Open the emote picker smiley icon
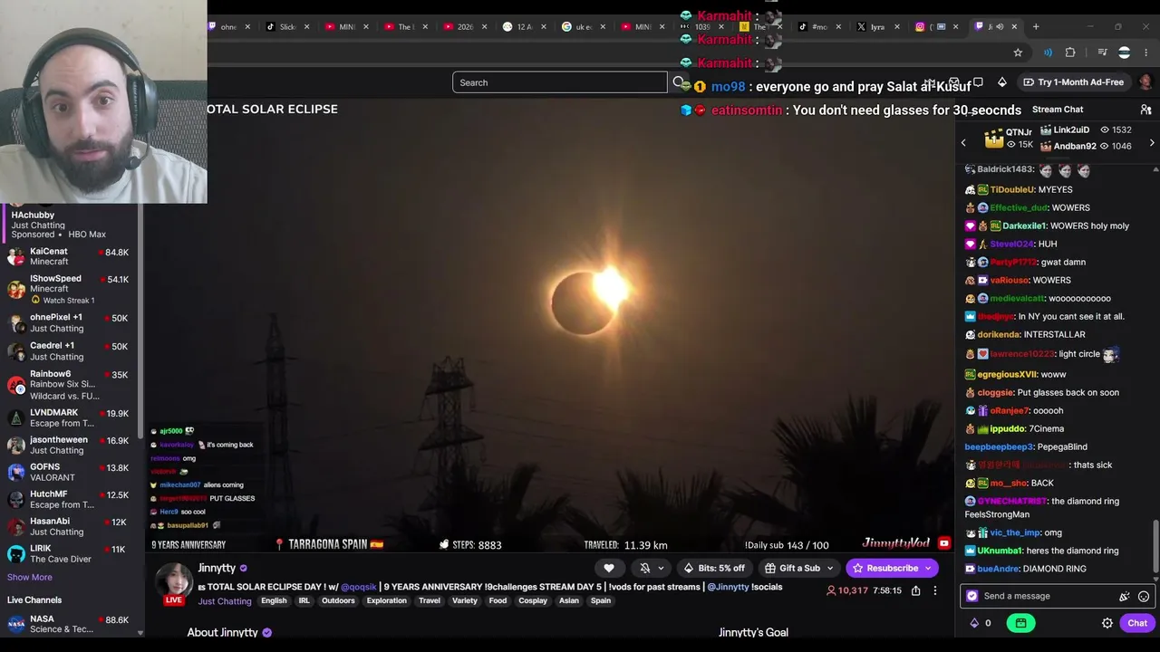 pos(1144,596)
